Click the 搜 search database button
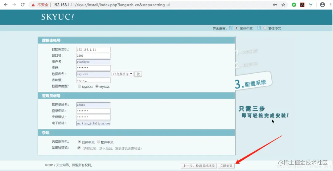 138,74
